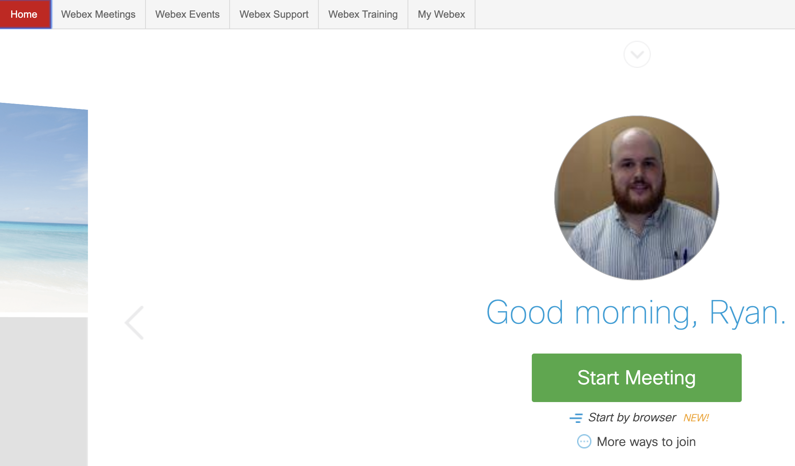Switch to the Webex Meetings tab
Screen dimensions: 795x466
pos(98,14)
